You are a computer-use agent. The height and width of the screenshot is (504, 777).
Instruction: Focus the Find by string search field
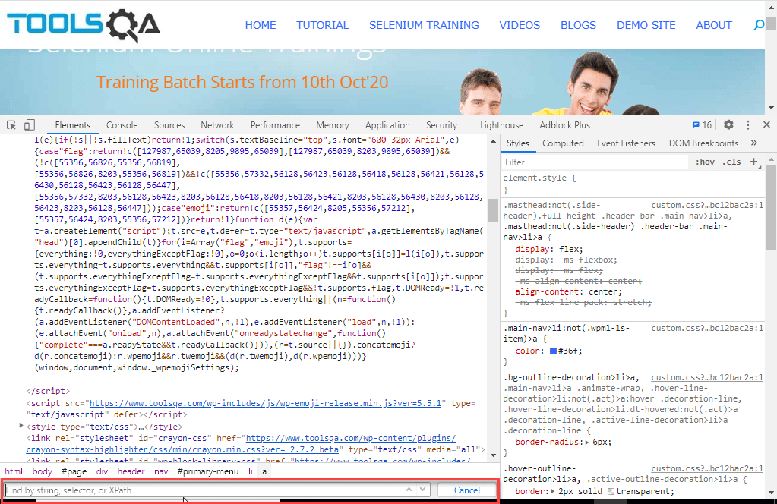coord(201,490)
